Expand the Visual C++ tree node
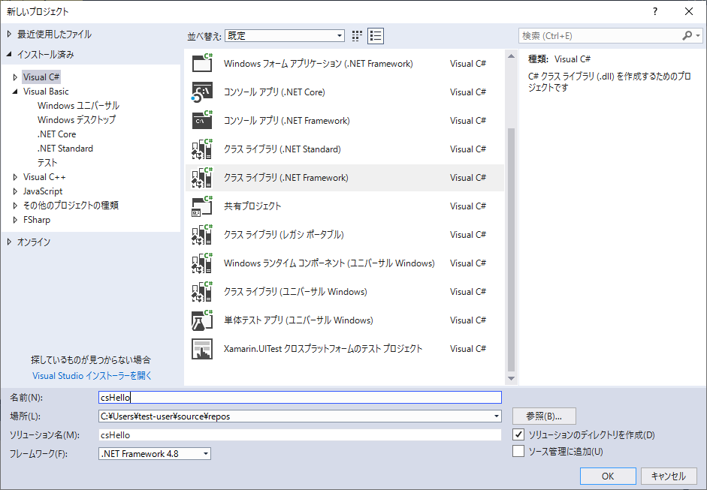This screenshot has width=707, height=490. tap(15, 177)
